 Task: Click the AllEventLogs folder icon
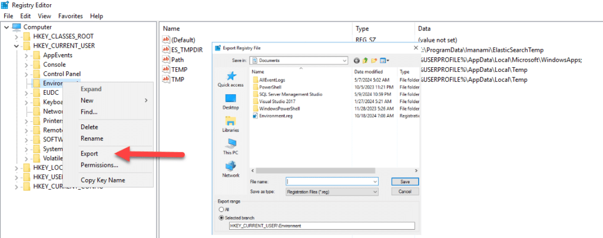click(x=256, y=80)
